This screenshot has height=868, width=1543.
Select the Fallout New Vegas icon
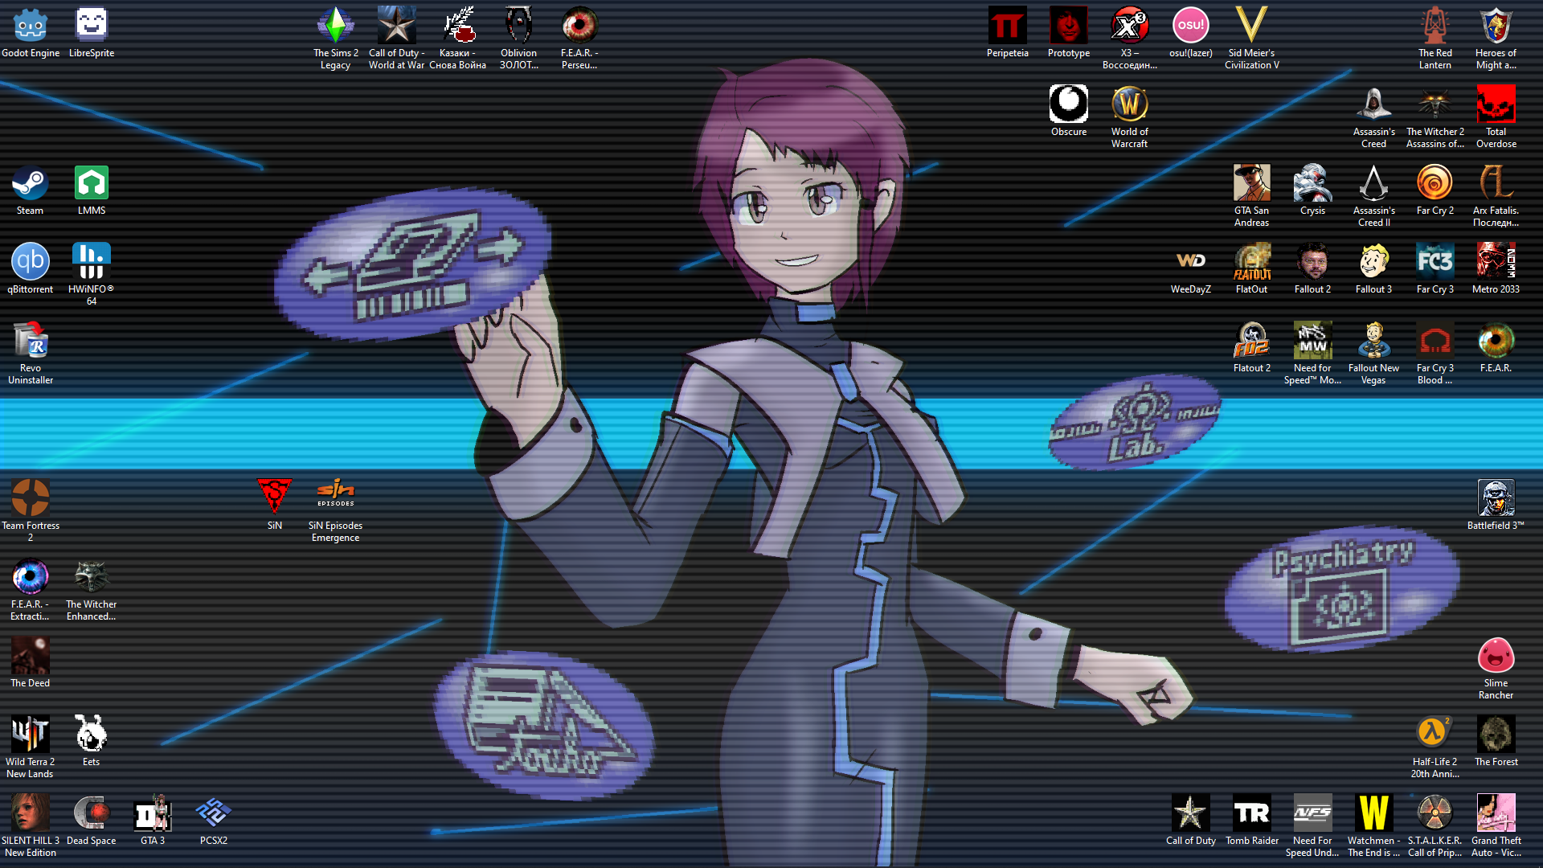click(x=1374, y=353)
